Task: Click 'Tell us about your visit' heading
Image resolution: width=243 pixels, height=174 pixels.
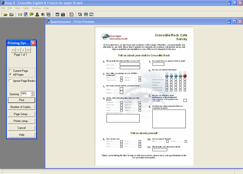Action: coord(144,56)
